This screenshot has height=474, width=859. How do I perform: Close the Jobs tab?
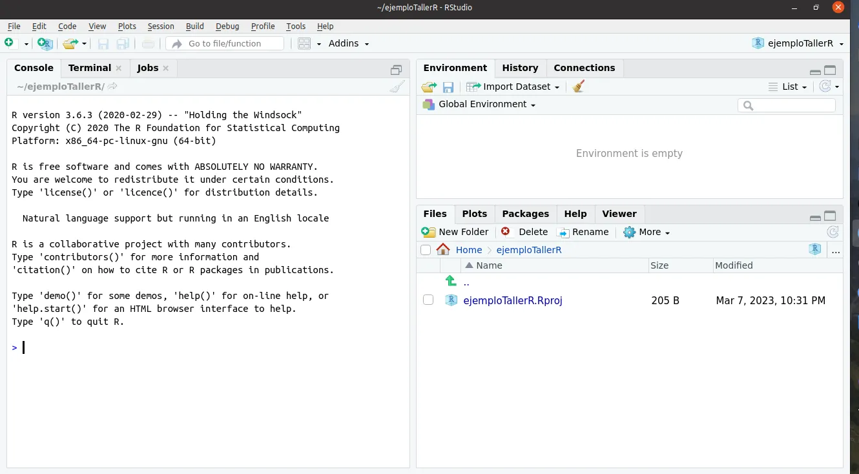(x=166, y=68)
